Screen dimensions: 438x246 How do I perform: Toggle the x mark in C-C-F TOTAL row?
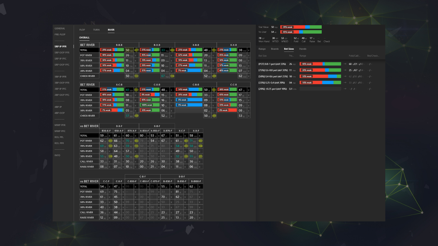(109, 187)
